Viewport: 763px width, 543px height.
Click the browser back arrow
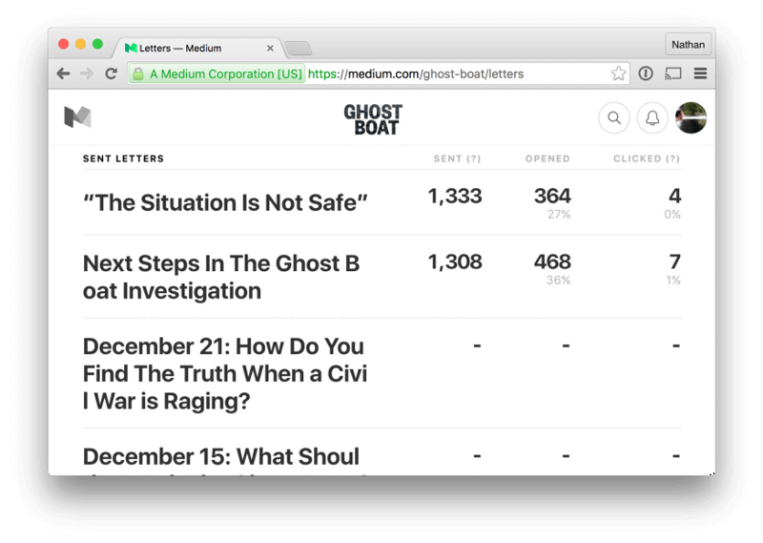63,73
